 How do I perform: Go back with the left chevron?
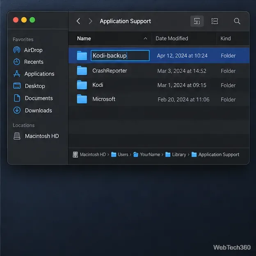78,21
